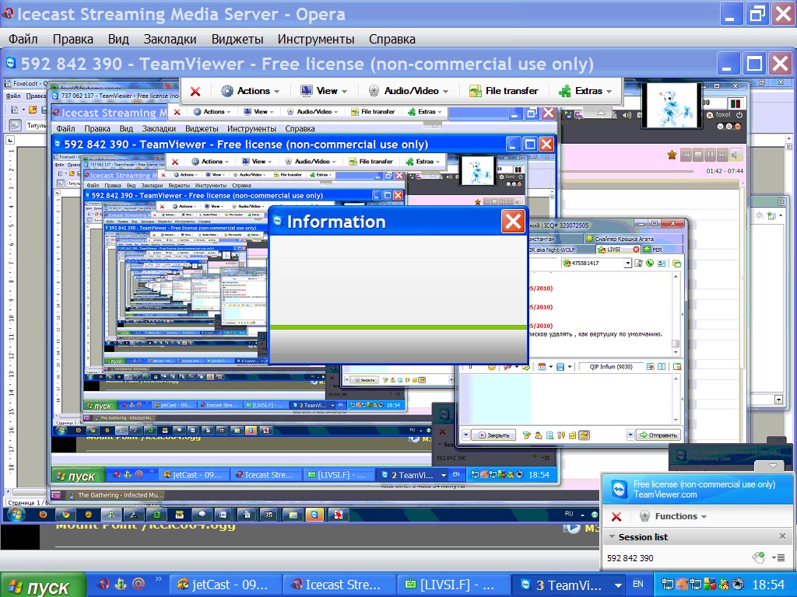Open the 475581417 contact dropdown in the chat window
Viewport: 797px width, 597px height.
pos(627,263)
